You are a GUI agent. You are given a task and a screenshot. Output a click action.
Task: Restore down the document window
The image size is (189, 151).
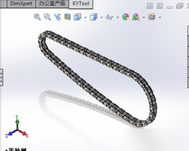tap(180, 6)
